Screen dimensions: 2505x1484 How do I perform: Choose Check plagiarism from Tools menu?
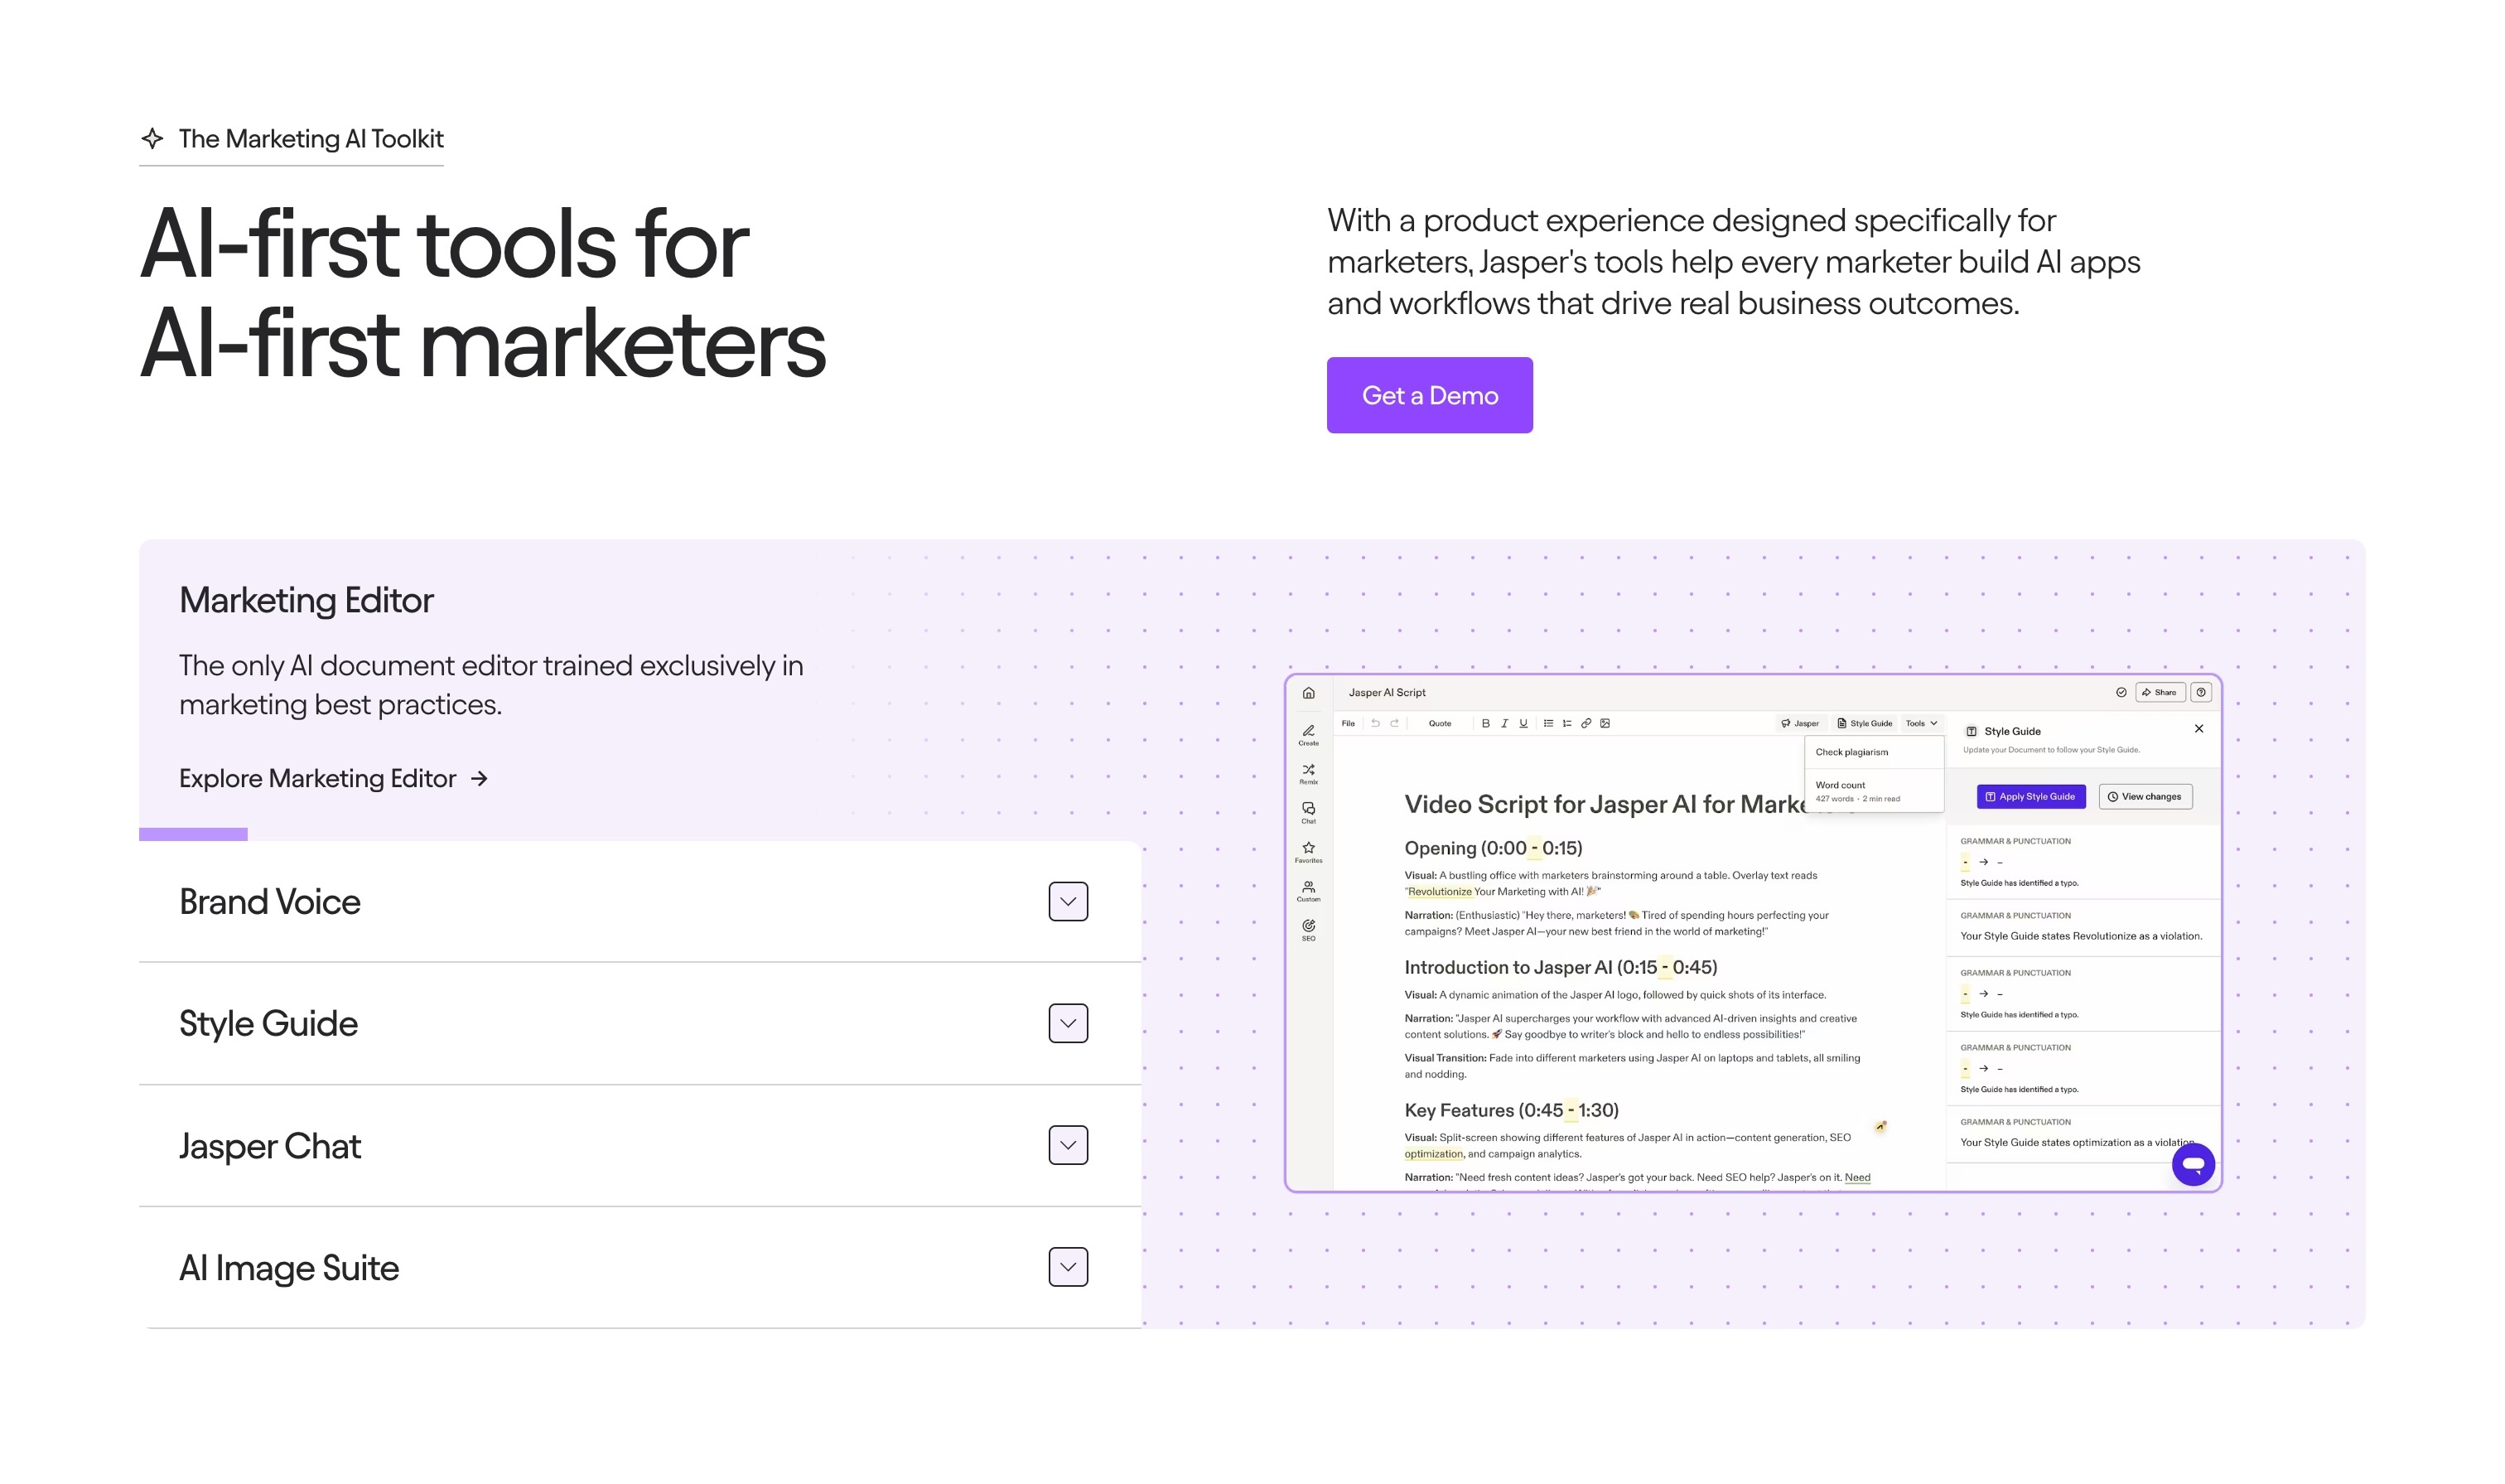[x=1875, y=752]
